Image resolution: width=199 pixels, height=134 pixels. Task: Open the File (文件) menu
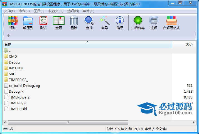pyautogui.click(x=9, y=11)
